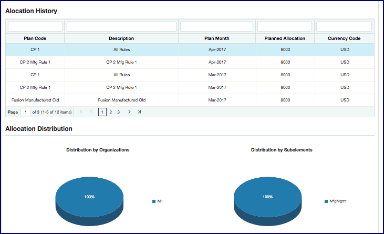
Task: Click Mar-2017 in CP 2 Mfg Rule 1 row
Action: [217, 87]
